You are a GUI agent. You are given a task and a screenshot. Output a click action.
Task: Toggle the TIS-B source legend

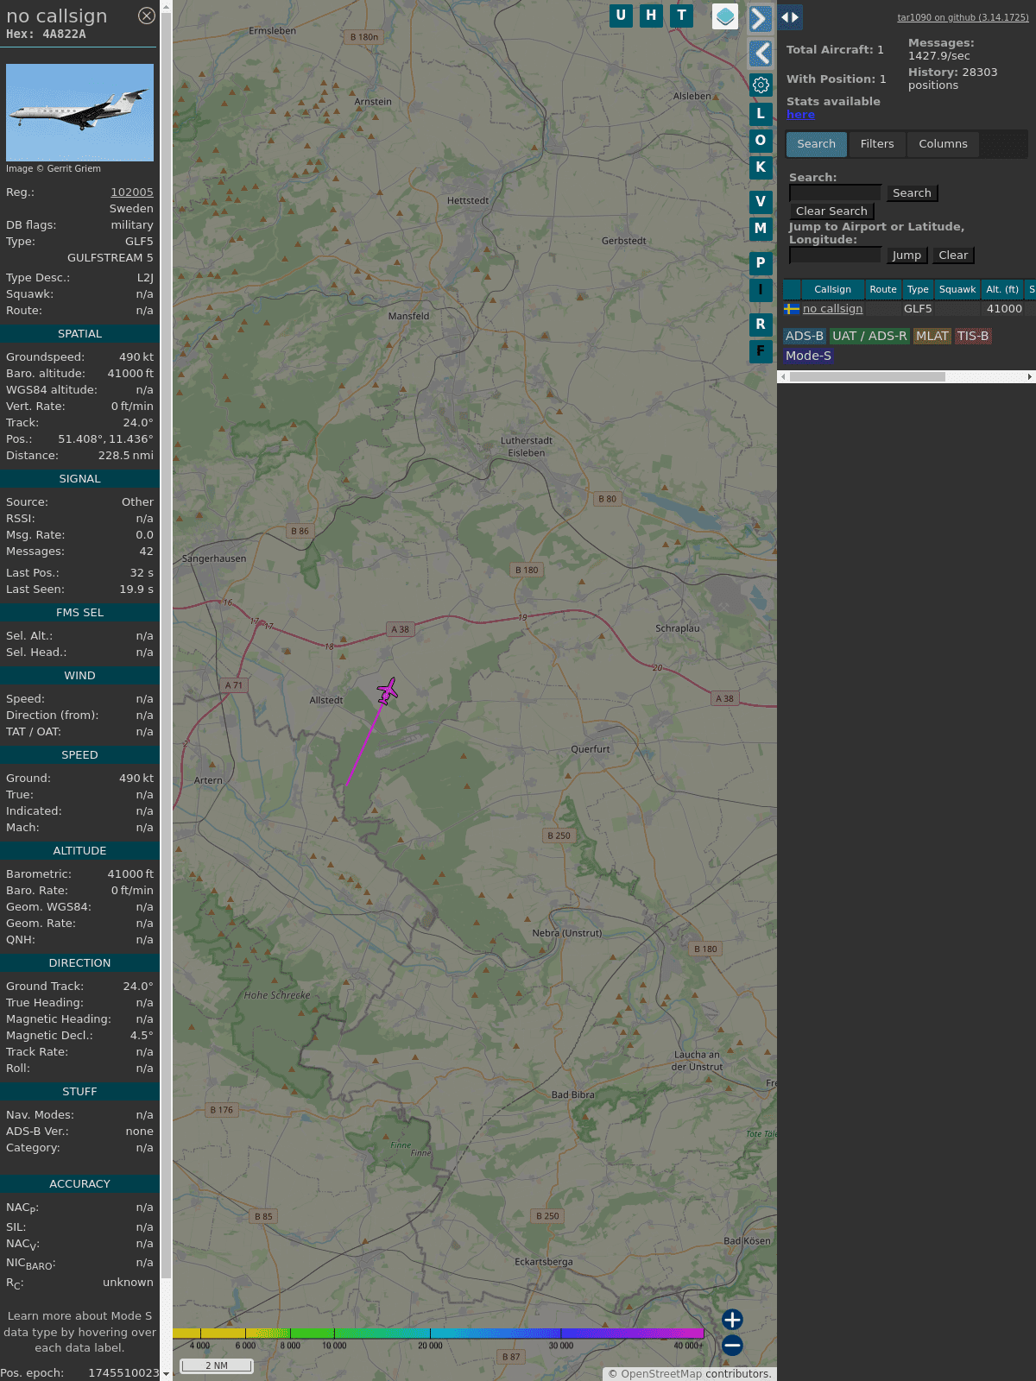coord(973,337)
